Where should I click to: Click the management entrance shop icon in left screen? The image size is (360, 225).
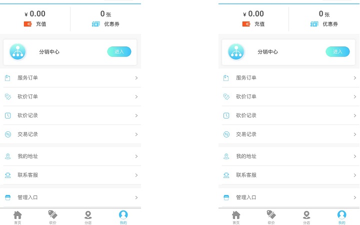7,197
